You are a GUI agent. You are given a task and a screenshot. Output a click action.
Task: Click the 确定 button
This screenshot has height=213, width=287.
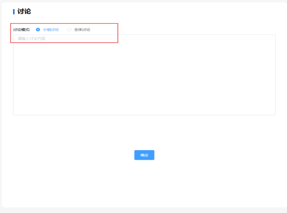tap(144, 155)
